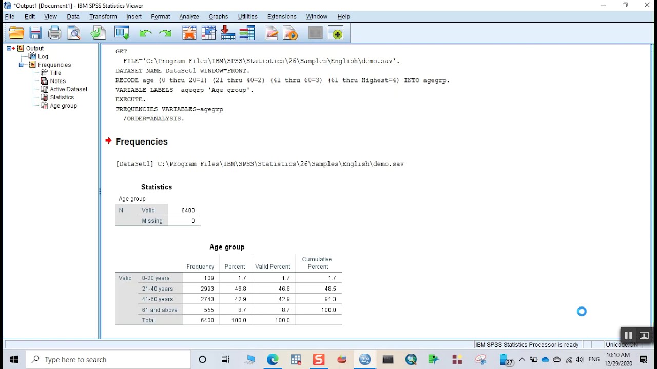Click the pause recording overlay button

(x=628, y=336)
